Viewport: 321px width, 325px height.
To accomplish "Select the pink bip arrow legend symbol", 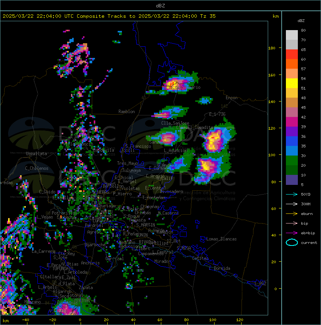I will click(292, 223).
